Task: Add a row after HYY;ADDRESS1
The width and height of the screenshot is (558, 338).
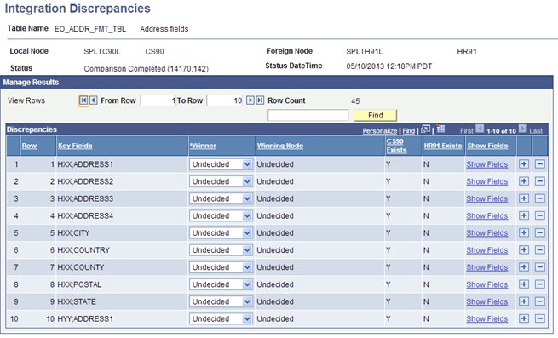Action: (524, 318)
